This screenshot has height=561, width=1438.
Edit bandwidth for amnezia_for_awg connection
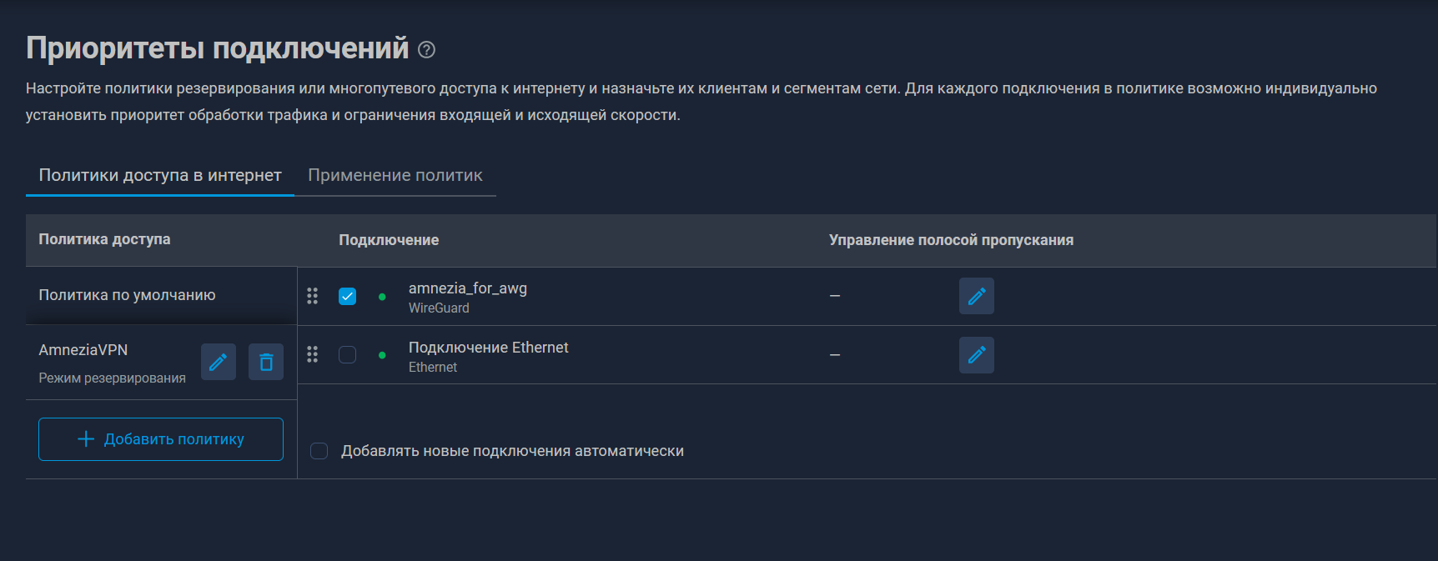(x=977, y=296)
